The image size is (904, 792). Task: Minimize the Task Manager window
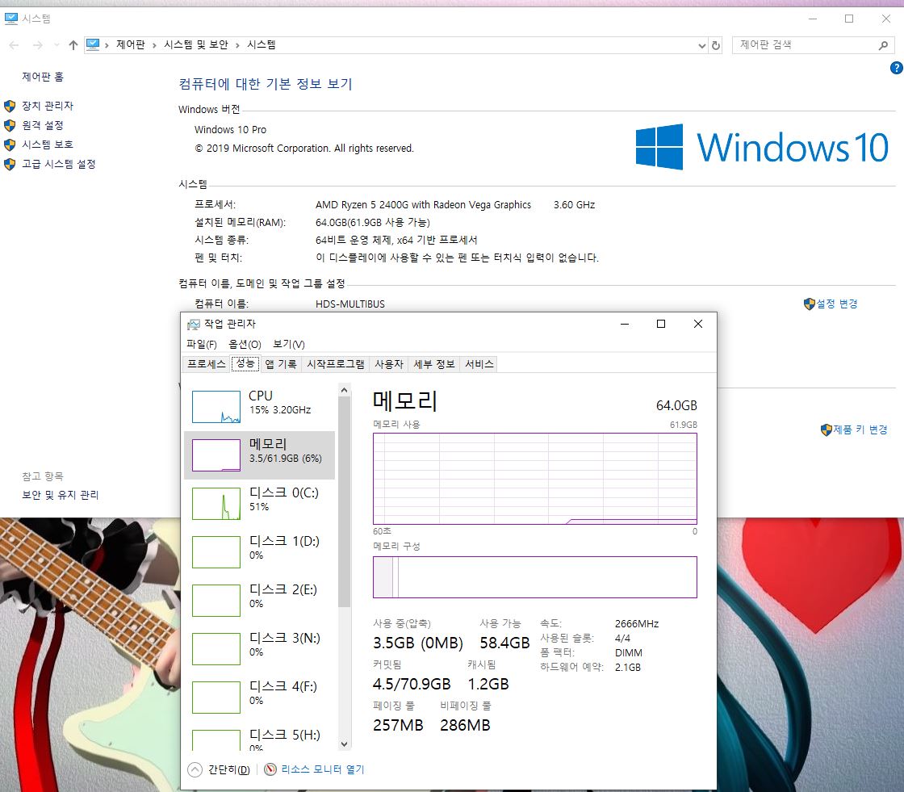point(625,325)
